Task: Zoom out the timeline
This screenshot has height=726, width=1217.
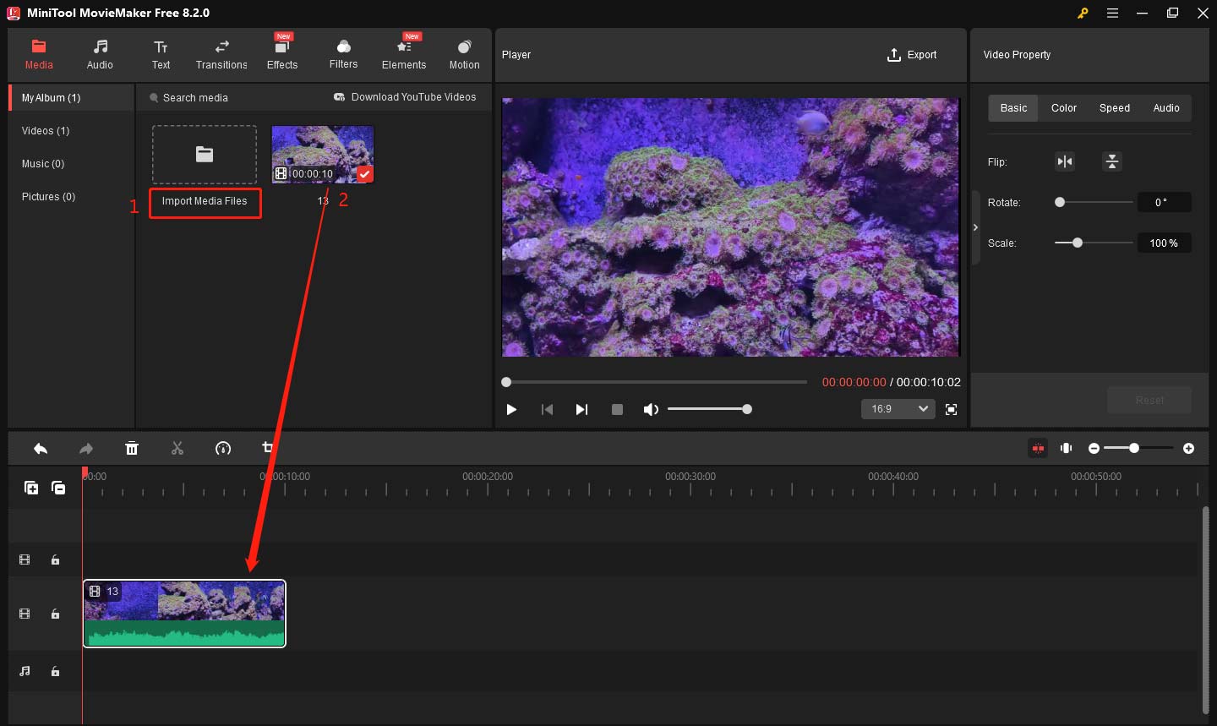Action: tap(1094, 449)
